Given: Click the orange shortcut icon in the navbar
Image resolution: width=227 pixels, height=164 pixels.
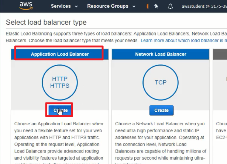Looking at the screenshot, I should pyautogui.click(x=148, y=6).
